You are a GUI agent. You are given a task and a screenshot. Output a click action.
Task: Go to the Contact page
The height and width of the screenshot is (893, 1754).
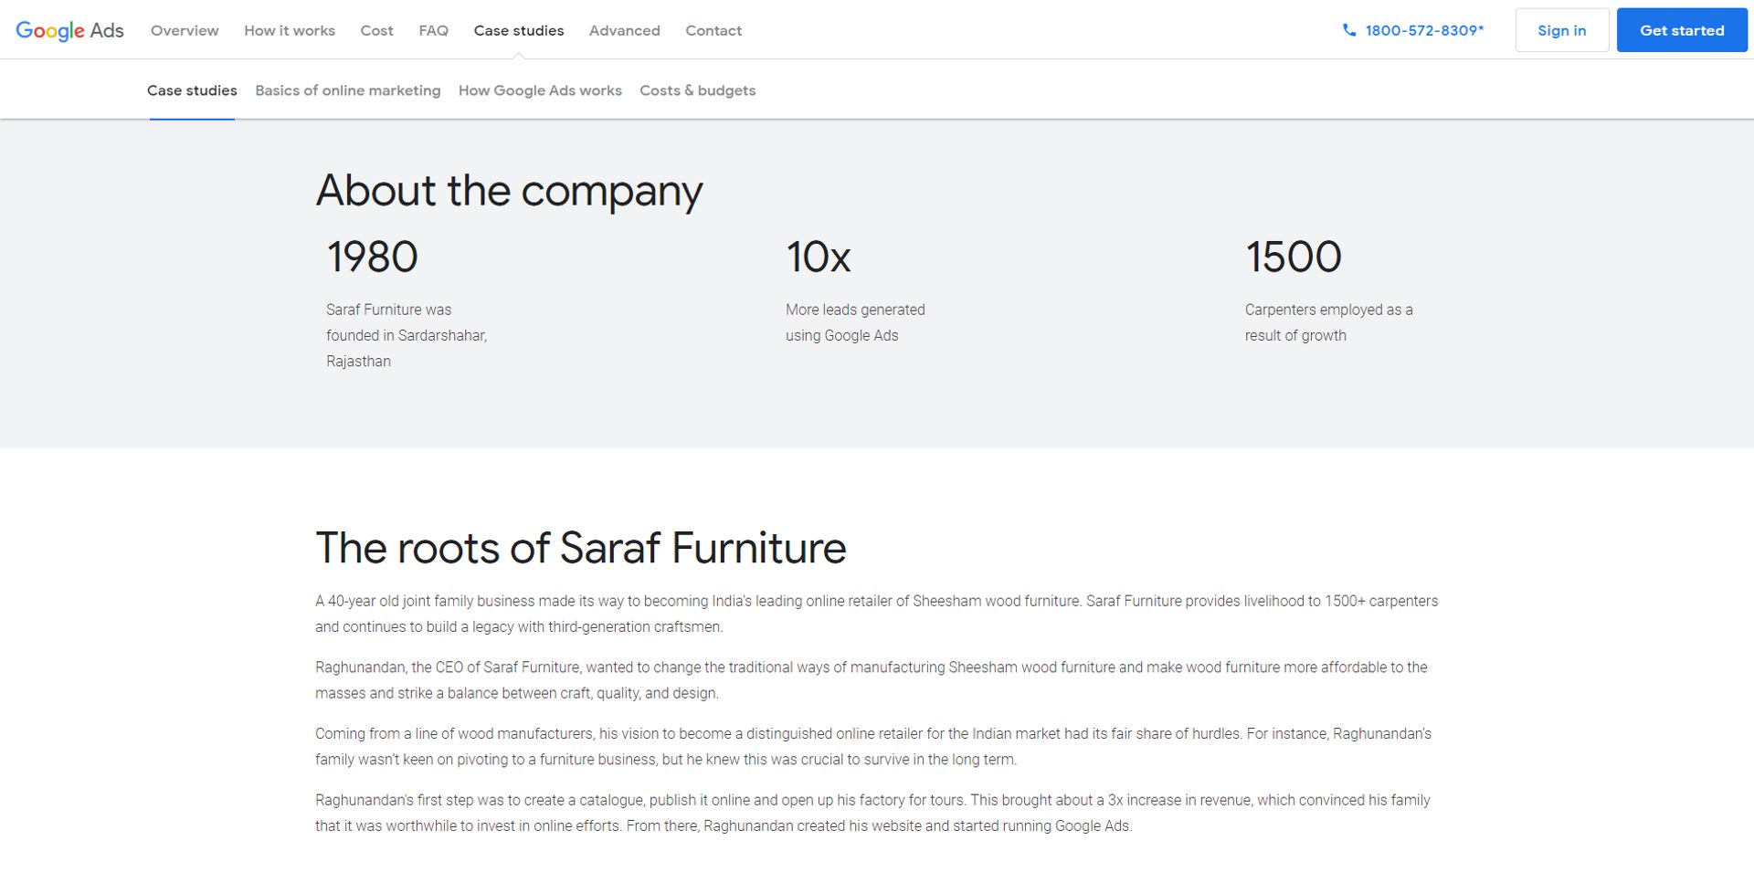tap(713, 30)
